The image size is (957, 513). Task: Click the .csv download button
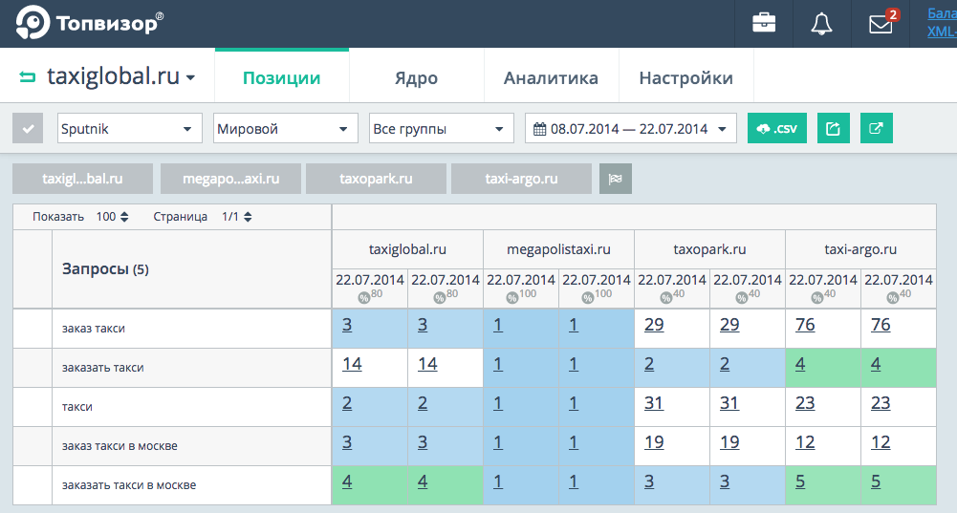(777, 128)
